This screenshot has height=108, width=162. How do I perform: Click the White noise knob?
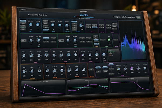coord(54,55)
